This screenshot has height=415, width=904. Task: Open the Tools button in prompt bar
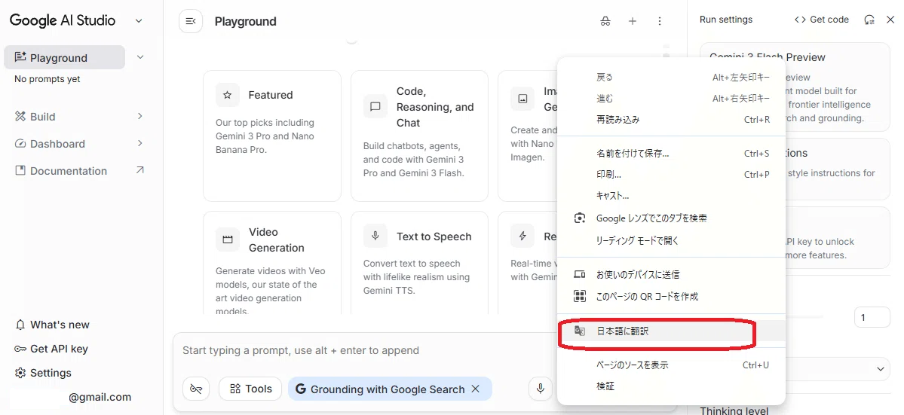pyautogui.click(x=250, y=389)
